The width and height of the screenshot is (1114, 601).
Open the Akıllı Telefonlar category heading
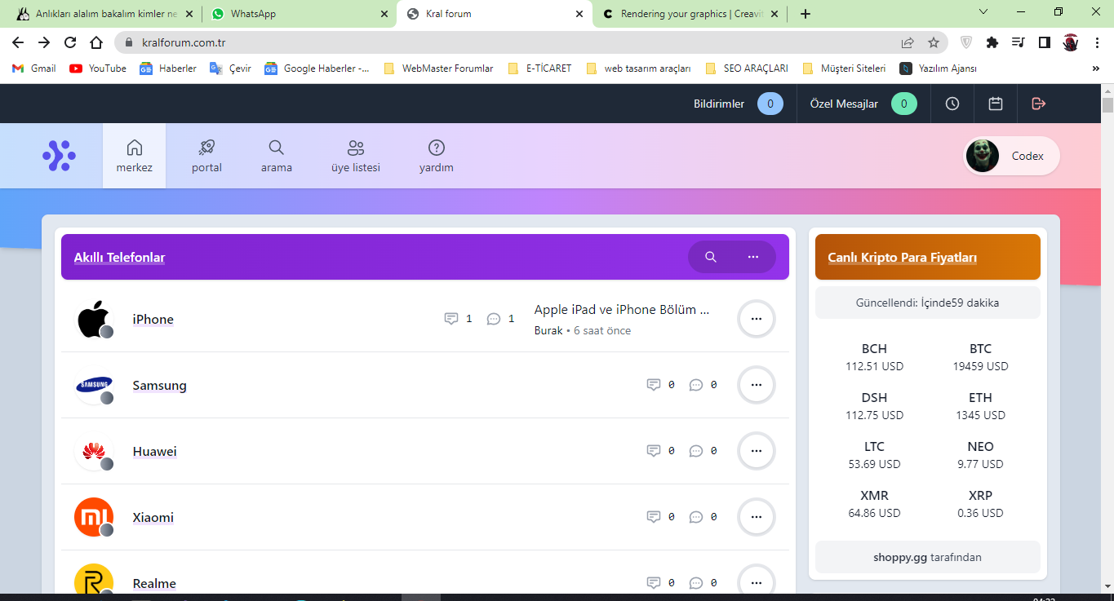pos(120,258)
